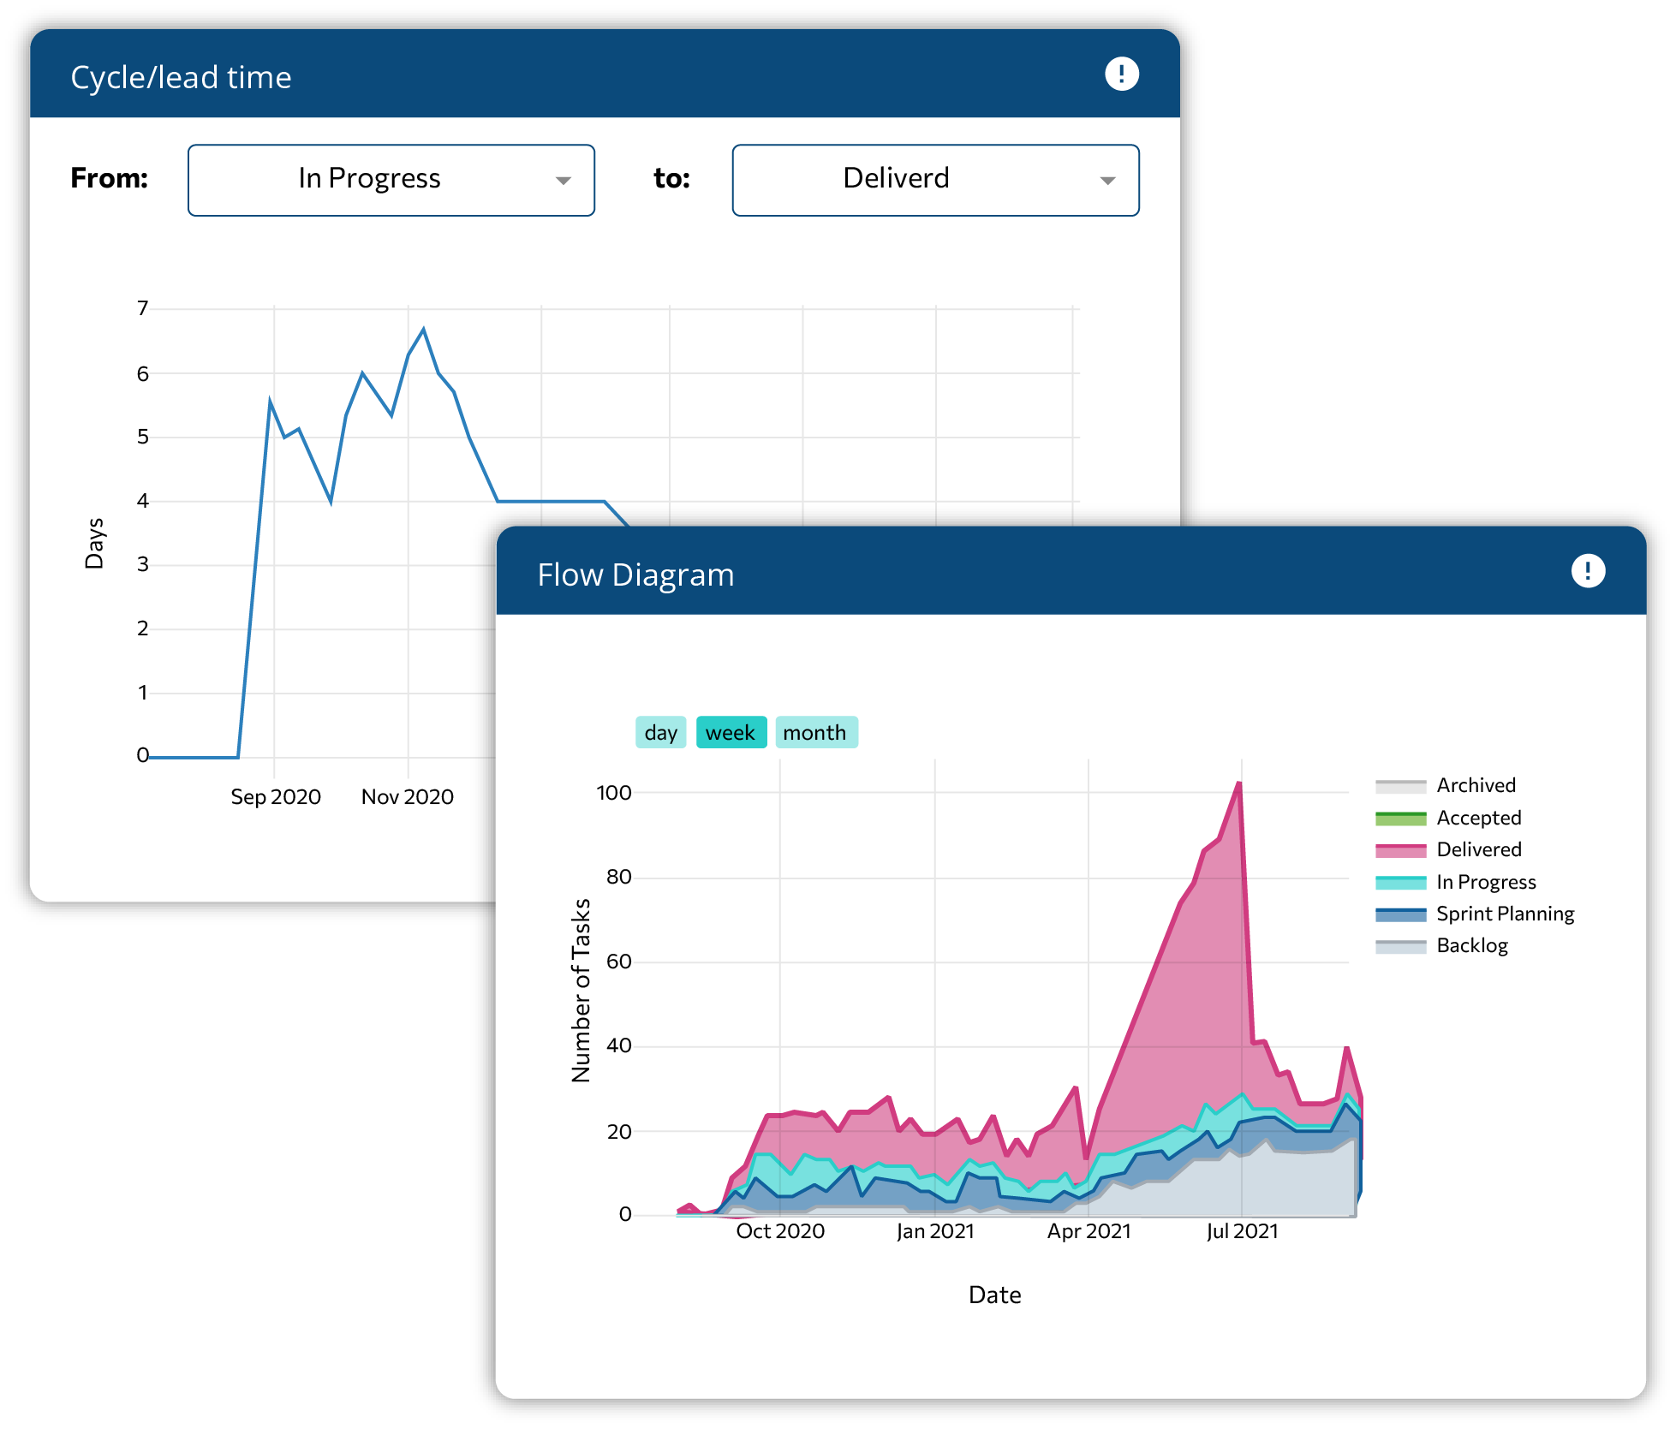Click the Delivered pink legend swatch

1400,850
